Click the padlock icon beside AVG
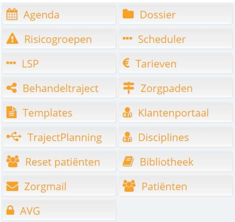The width and height of the screenshot is (235, 222). point(10,210)
